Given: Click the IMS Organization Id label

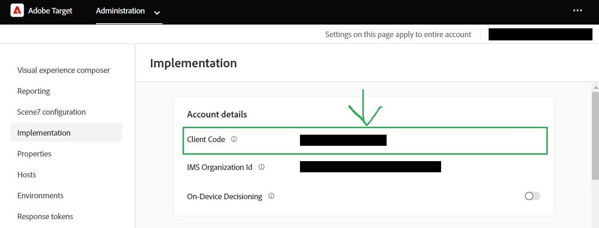Looking at the screenshot, I should click(219, 167).
